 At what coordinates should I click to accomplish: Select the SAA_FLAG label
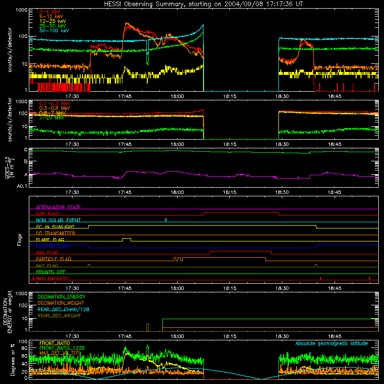47,252
